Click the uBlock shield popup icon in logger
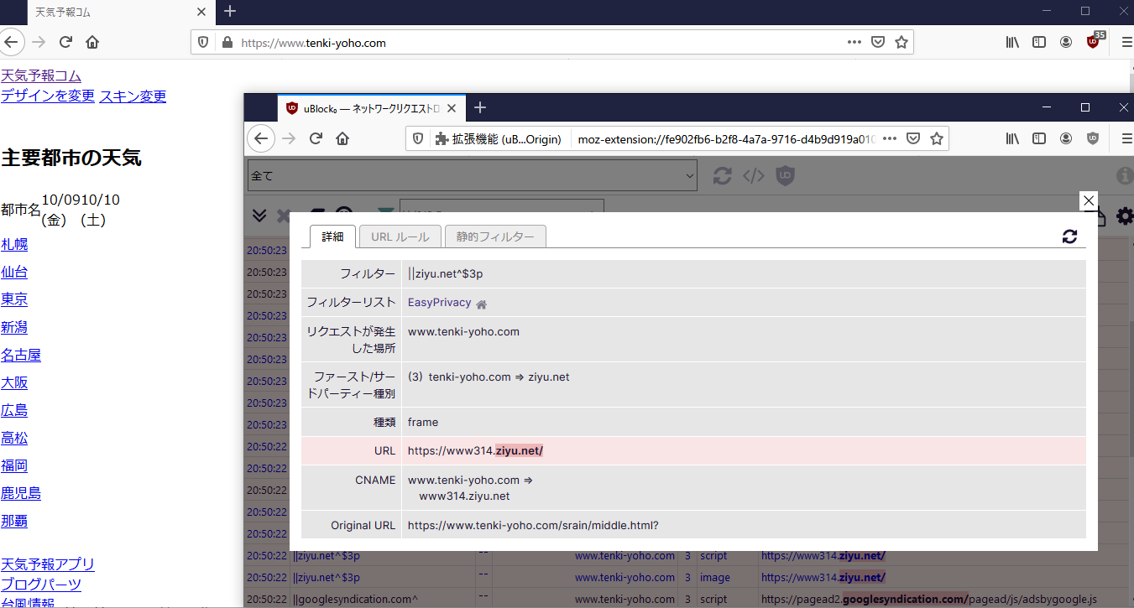This screenshot has height=608, width=1134. click(785, 176)
